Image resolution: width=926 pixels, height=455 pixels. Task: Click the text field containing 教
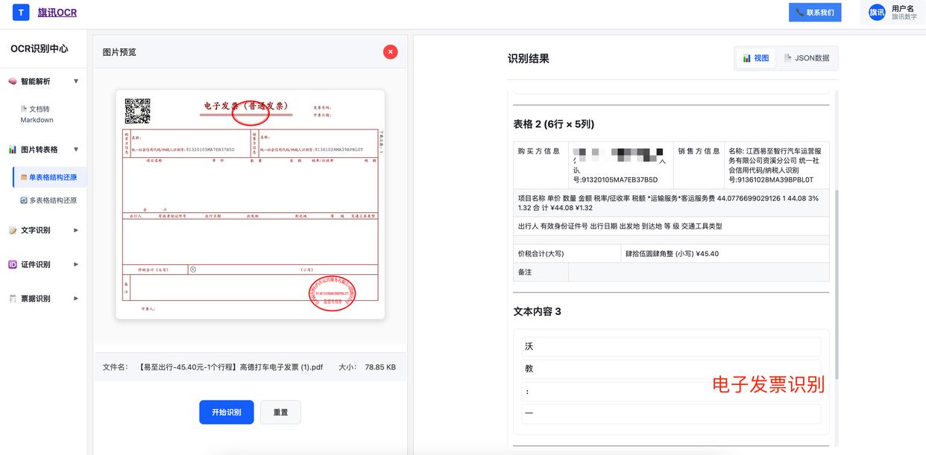671,369
